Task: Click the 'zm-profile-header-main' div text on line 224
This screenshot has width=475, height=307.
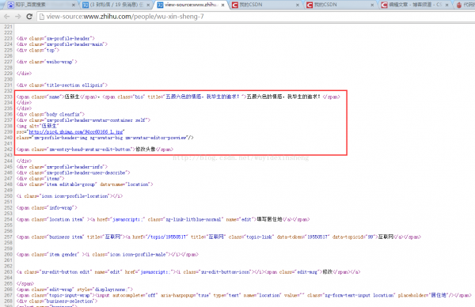Action: coord(62,44)
